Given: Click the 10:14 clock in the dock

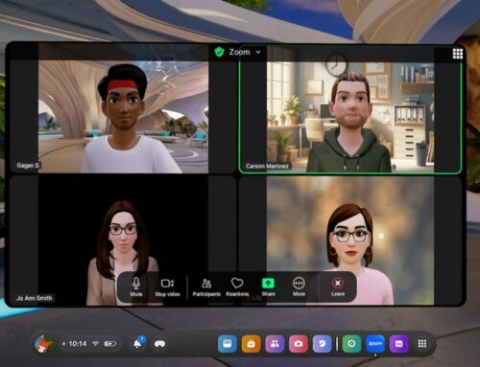Looking at the screenshot, I should [x=78, y=344].
